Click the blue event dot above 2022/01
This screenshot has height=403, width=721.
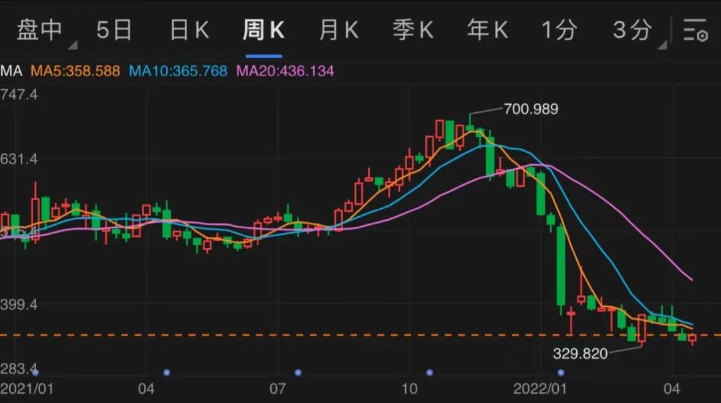561,372
